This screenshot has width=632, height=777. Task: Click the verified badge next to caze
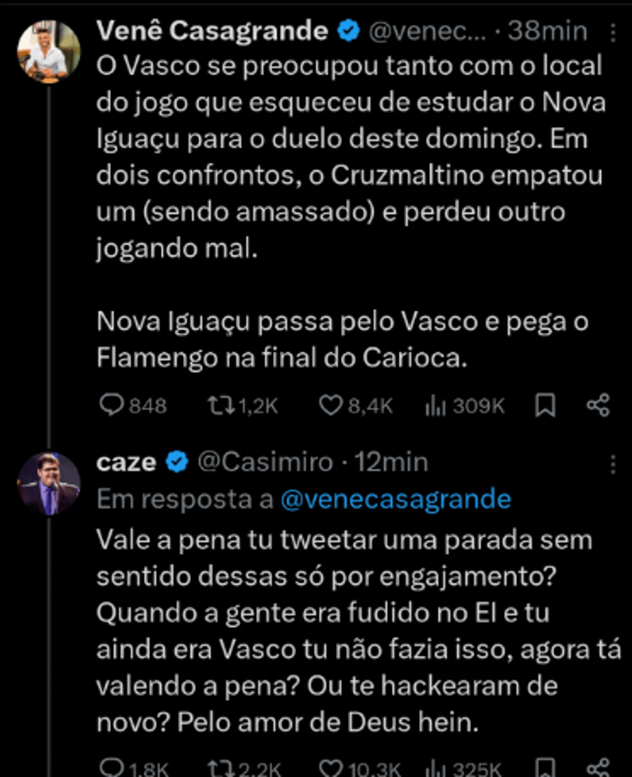pos(176,461)
